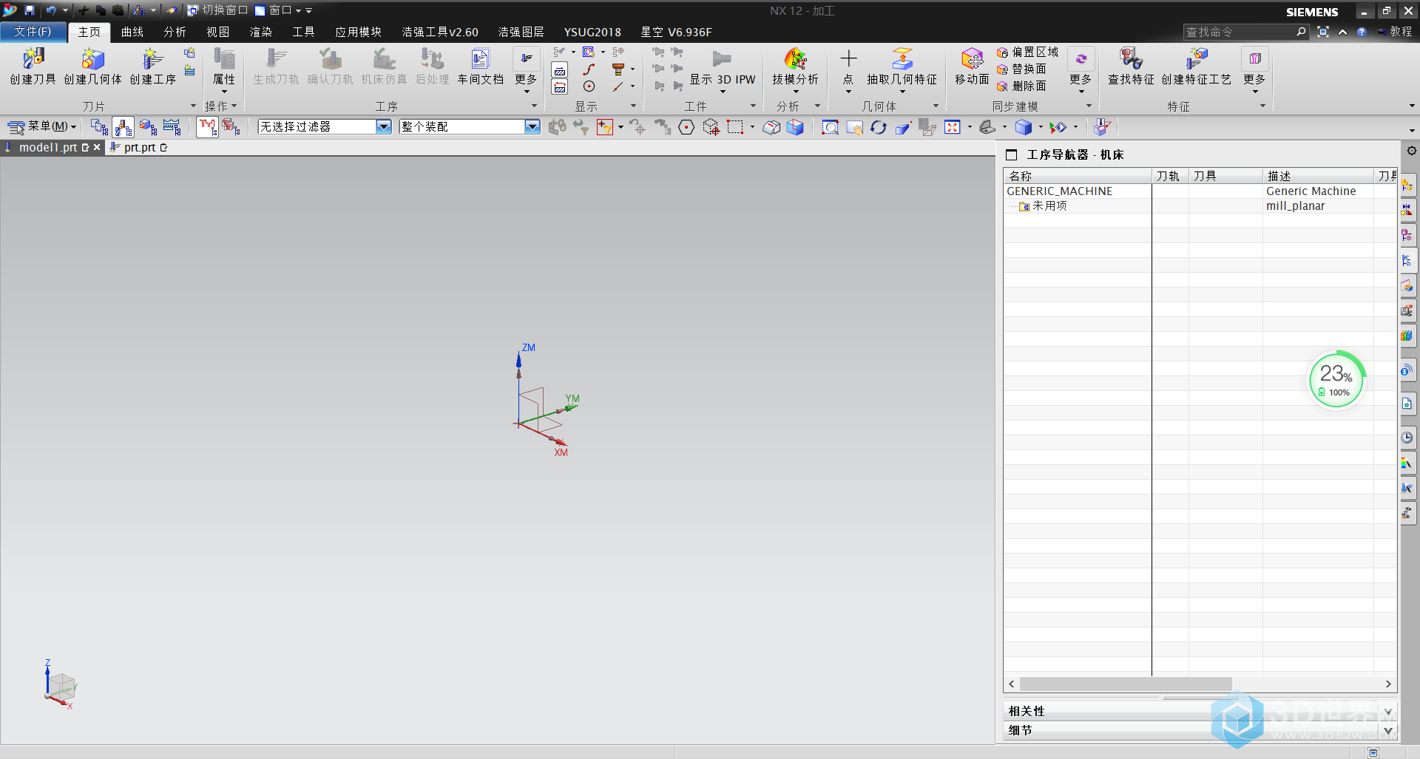This screenshot has height=759, width=1420.
Task: Click the 切换窗口 button
Action: [x=217, y=10]
